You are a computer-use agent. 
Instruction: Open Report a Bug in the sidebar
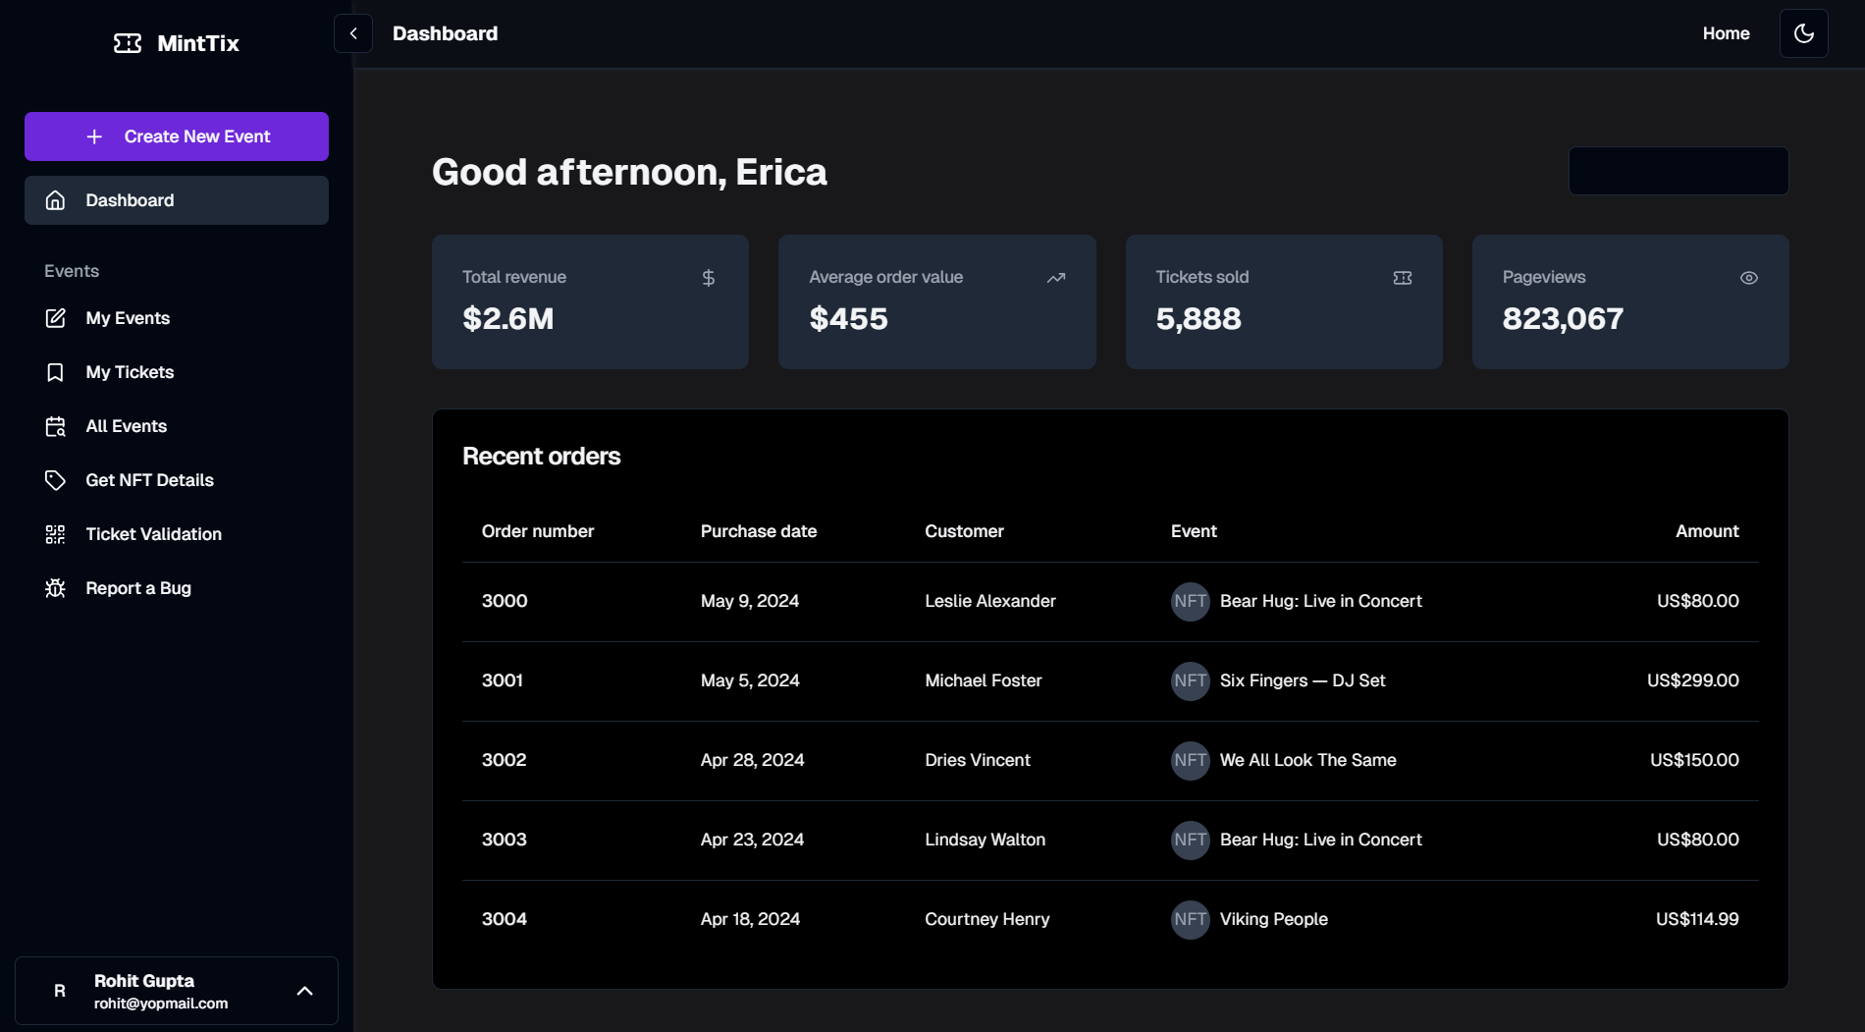[177, 588]
